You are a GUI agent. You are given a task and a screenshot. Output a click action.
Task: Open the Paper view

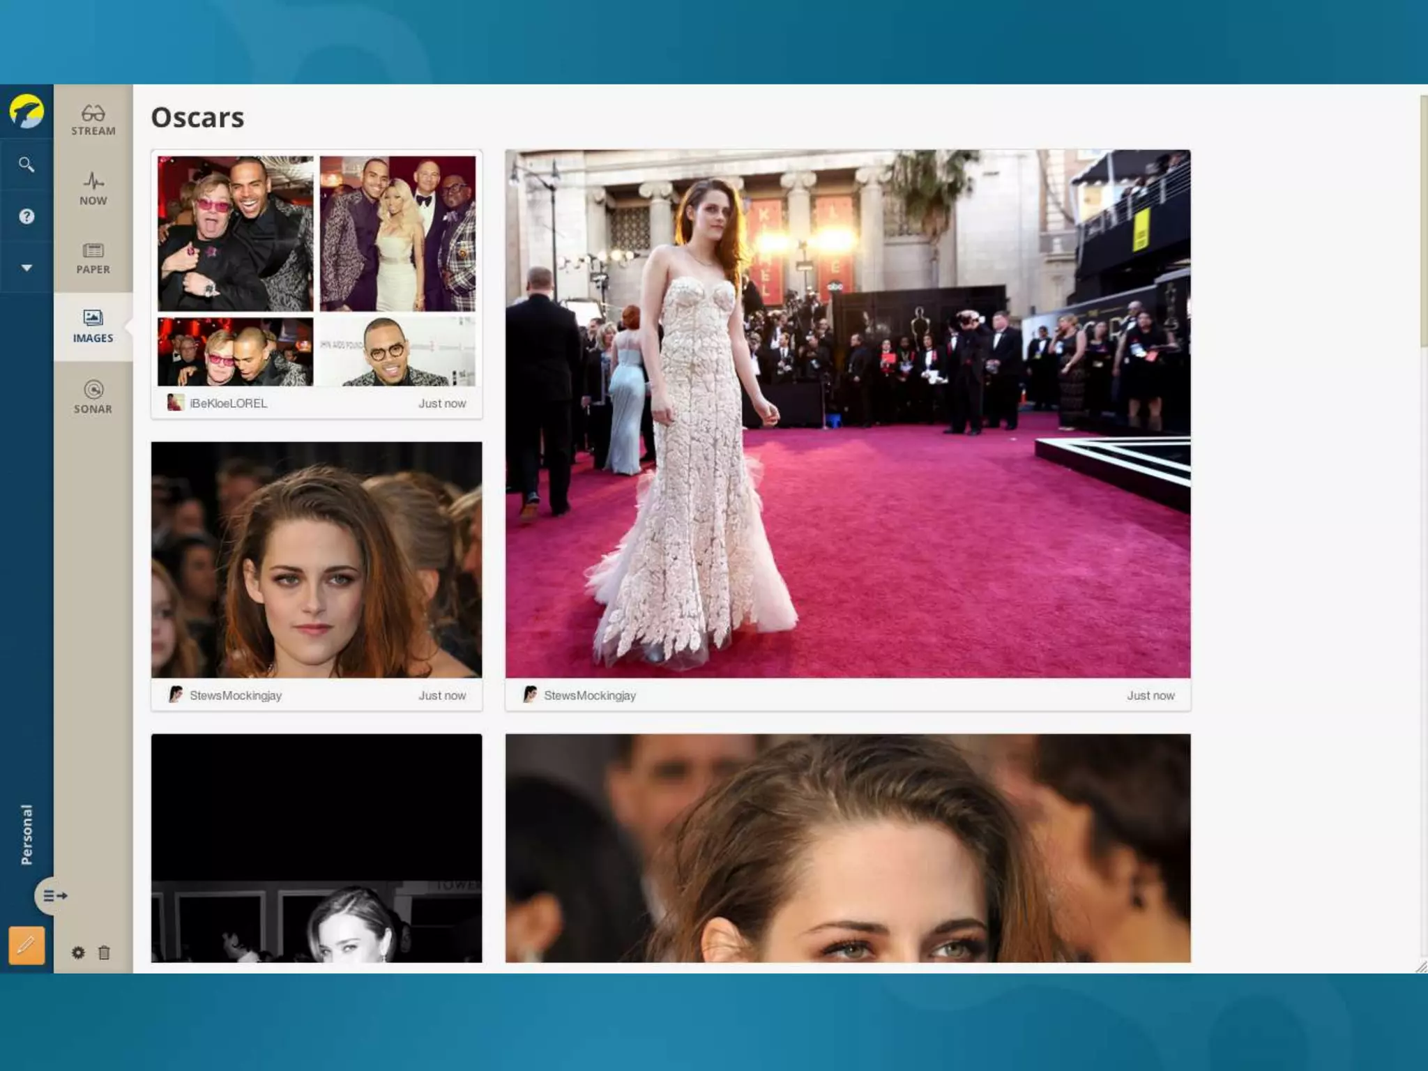point(93,258)
